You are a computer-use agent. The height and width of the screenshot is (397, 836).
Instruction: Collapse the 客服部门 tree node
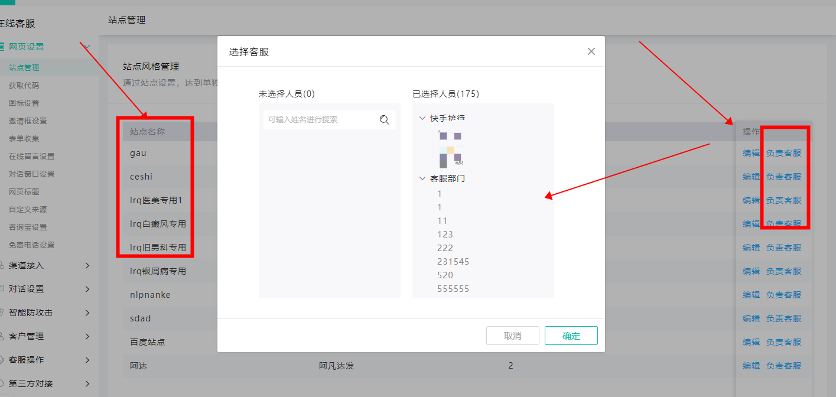coord(422,178)
